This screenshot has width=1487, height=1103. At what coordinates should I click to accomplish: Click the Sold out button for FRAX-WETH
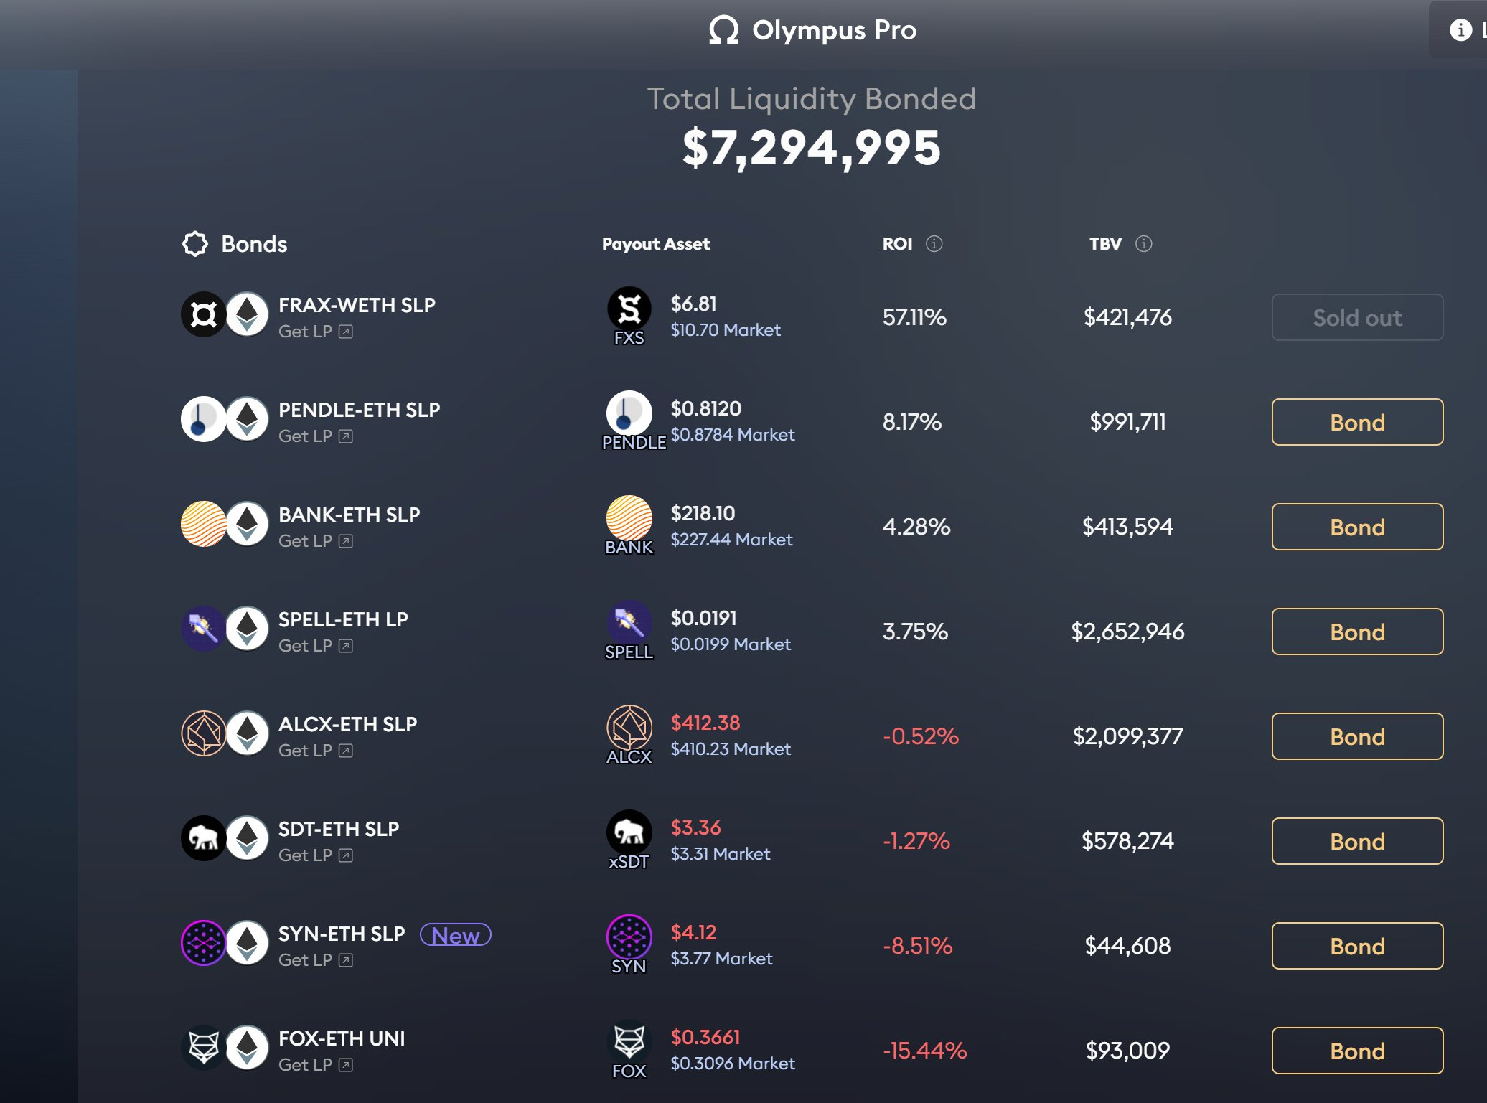click(1357, 317)
